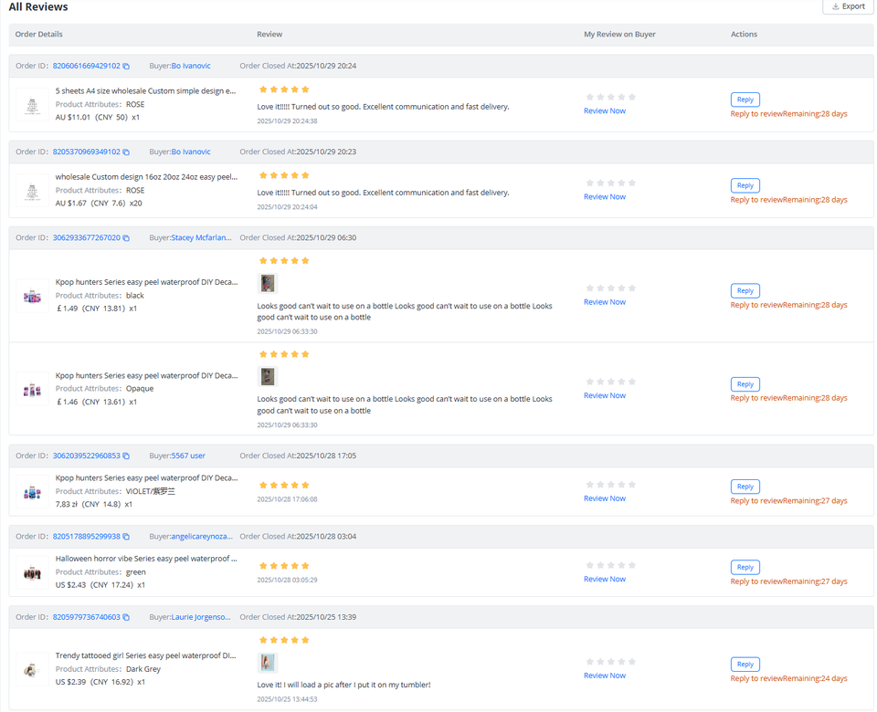The height and width of the screenshot is (712, 877).
Task: Open Halloween horror vibe product thumbnail
Action: (x=32, y=573)
